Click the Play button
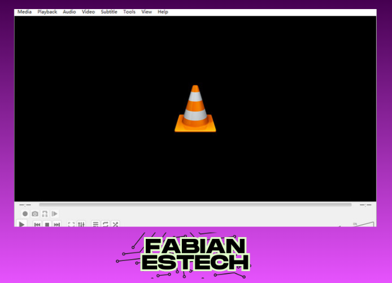Screen dimensions: 392x283 (x=21, y=224)
